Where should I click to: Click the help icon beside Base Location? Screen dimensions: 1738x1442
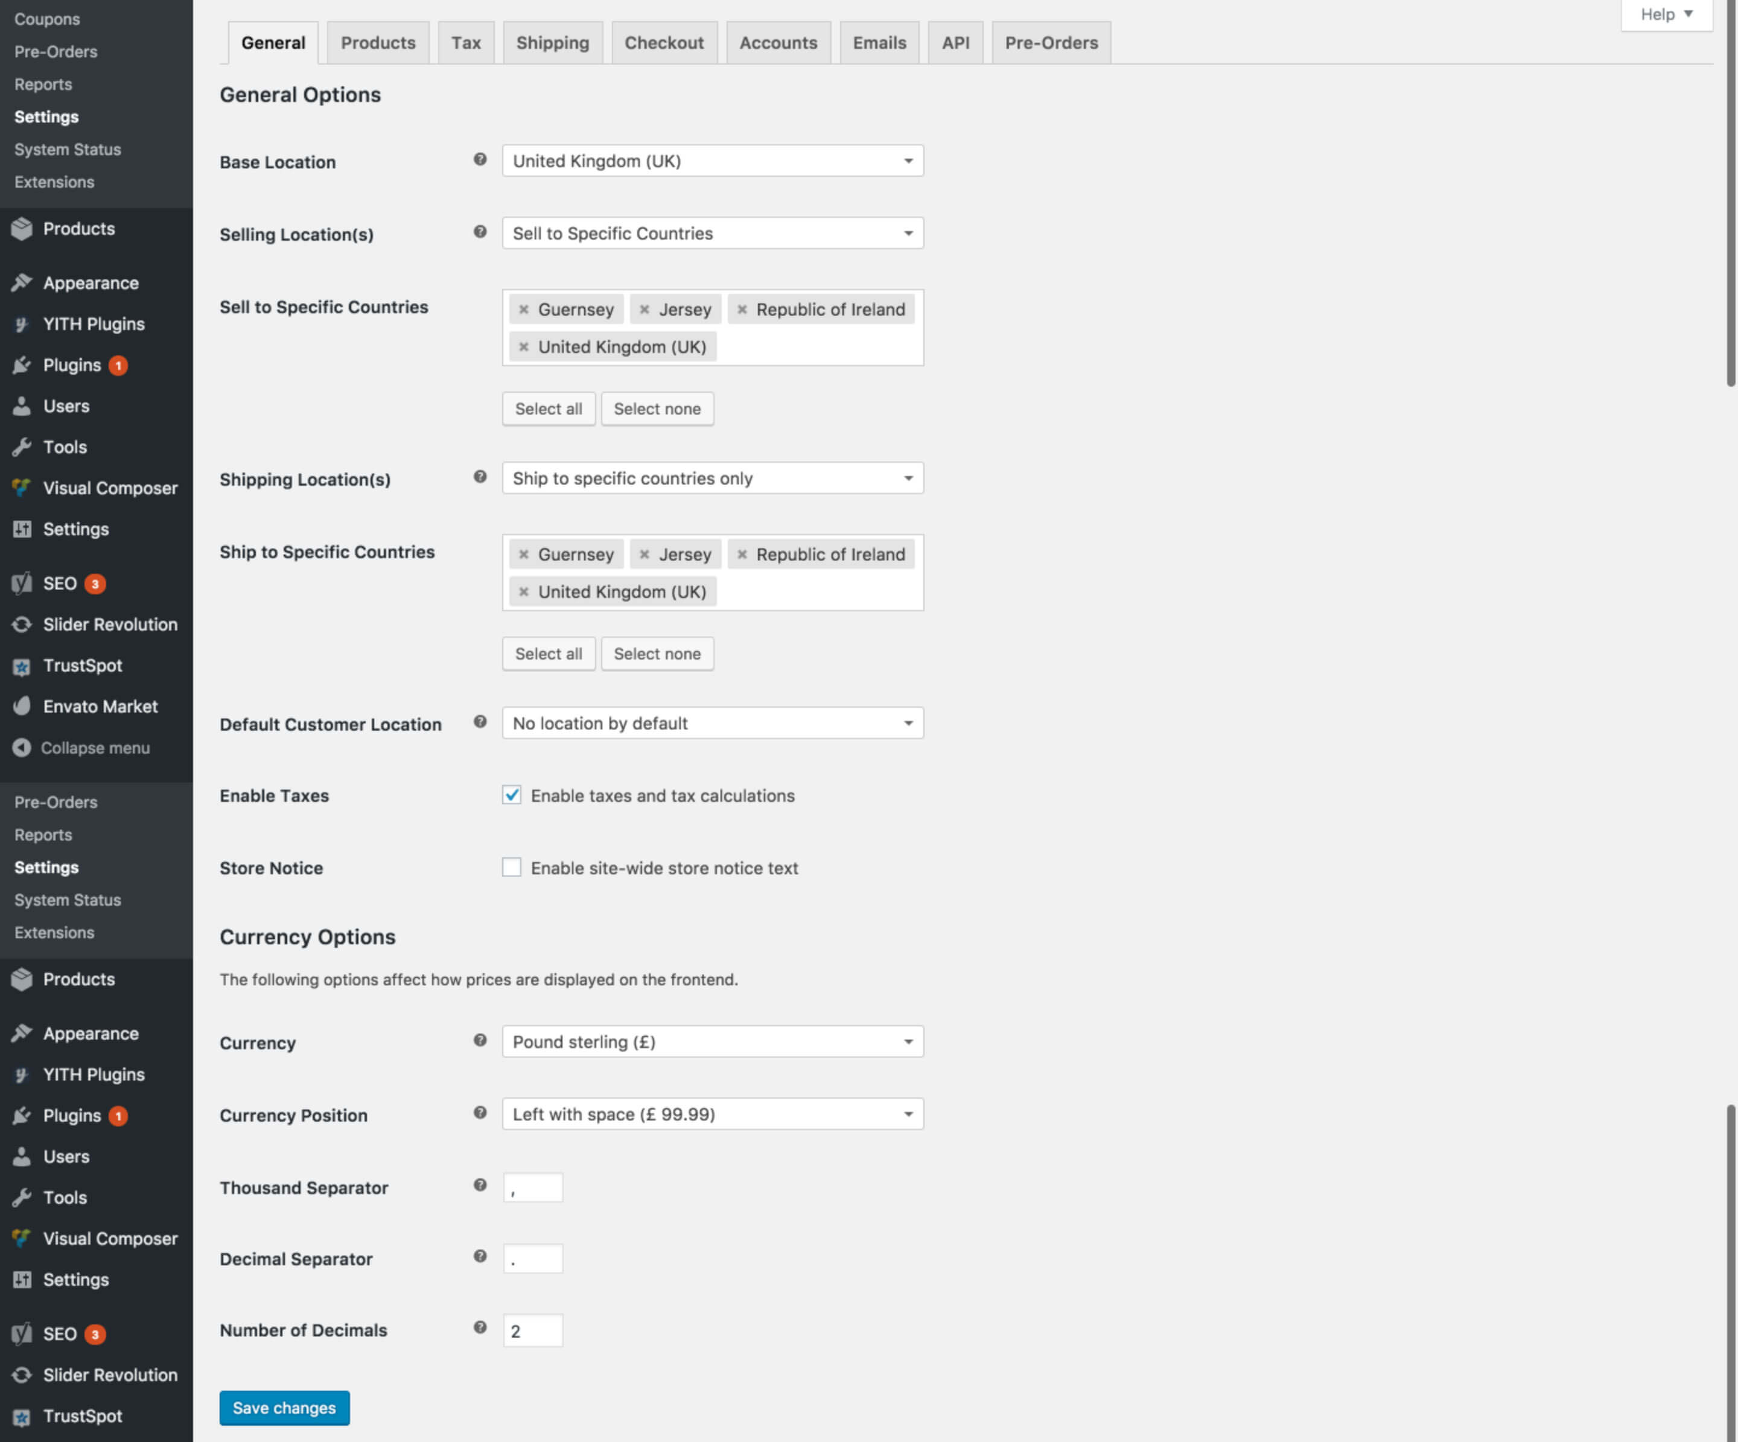pos(480,160)
